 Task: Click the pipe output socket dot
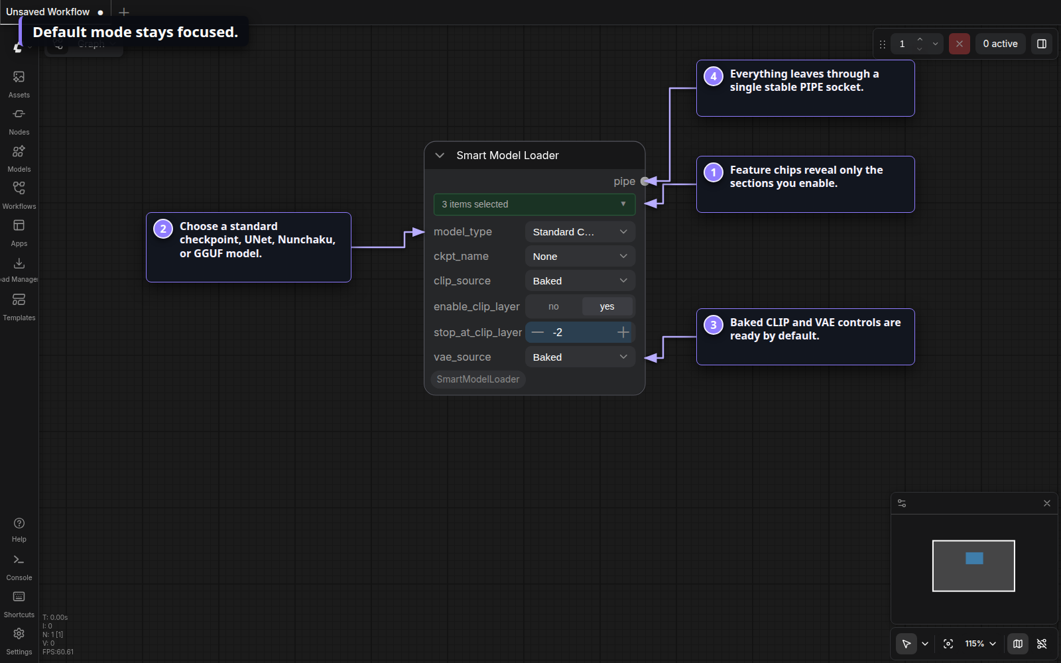tap(645, 182)
